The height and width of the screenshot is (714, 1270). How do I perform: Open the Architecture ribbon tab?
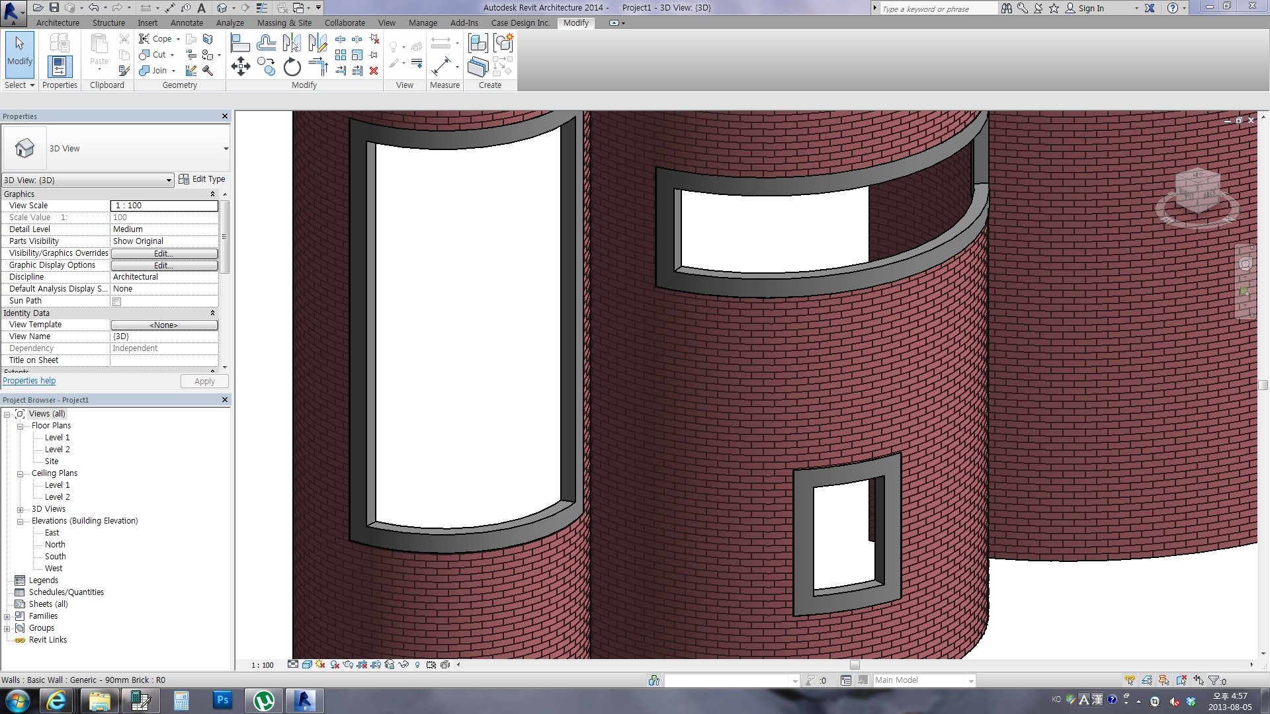pyautogui.click(x=58, y=22)
